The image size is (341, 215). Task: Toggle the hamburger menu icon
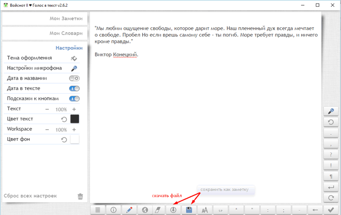(x=98, y=210)
